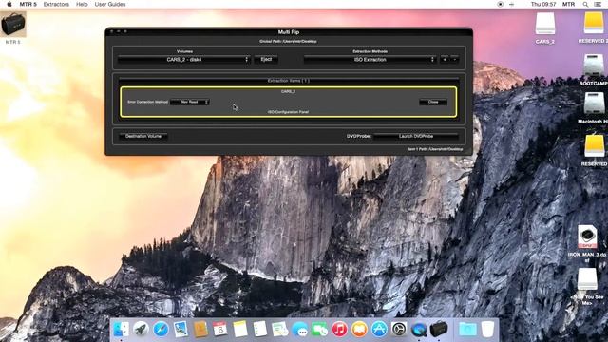Click the Item 1 Path text at bottom
Screen dimensions: 608x342
(x=435, y=149)
